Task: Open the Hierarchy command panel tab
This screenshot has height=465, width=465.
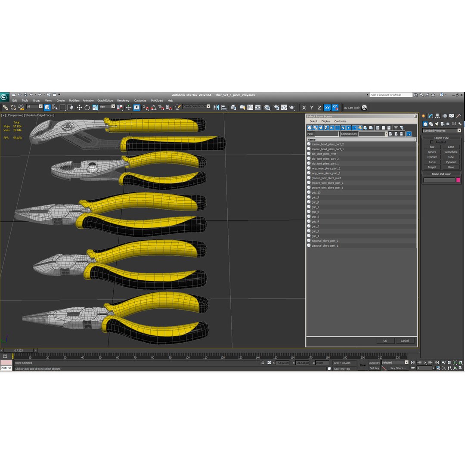Action: click(x=437, y=116)
